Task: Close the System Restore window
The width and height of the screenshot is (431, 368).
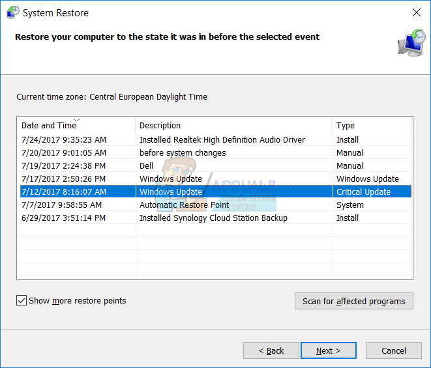Action: coord(417,12)
